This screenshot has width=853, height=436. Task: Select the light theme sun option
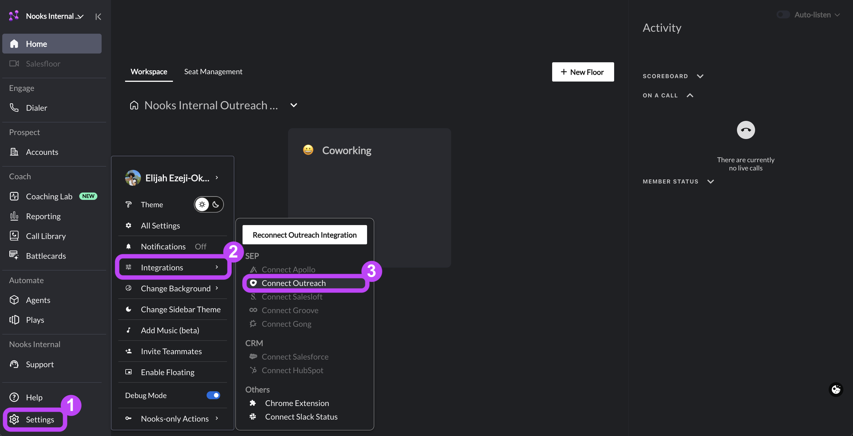tap(202, 204)
